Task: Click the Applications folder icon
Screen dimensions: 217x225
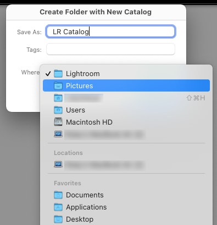Action: [x=58, y=207]
